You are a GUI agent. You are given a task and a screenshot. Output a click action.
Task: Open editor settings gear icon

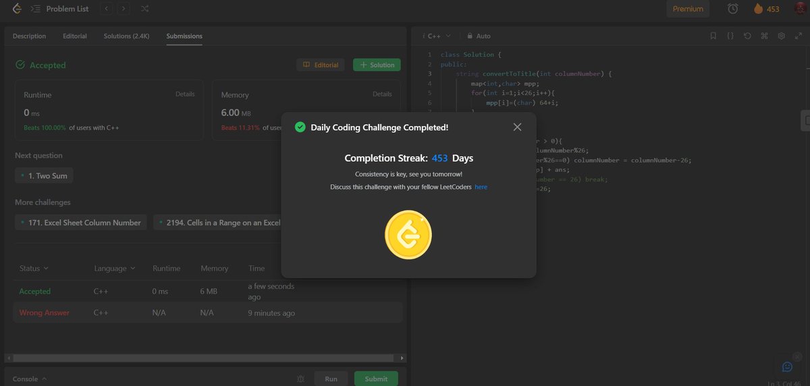coord(781,36)
